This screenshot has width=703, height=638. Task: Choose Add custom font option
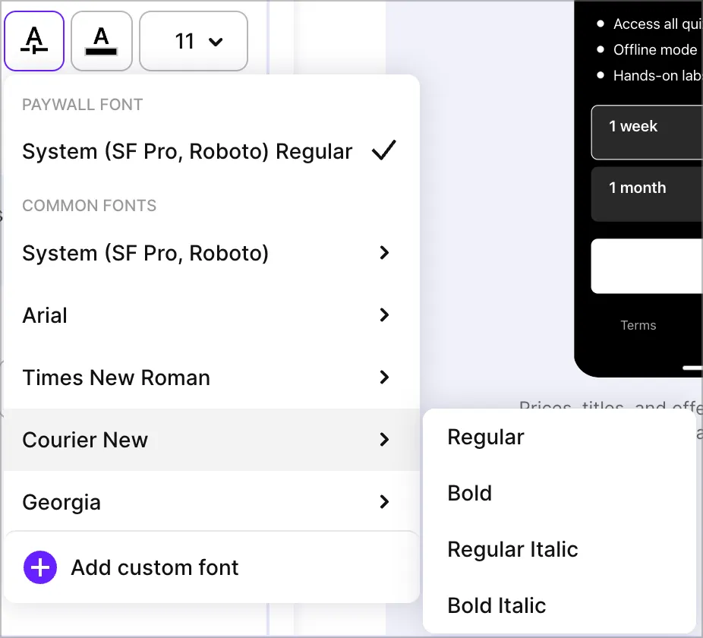coord(155,567)
